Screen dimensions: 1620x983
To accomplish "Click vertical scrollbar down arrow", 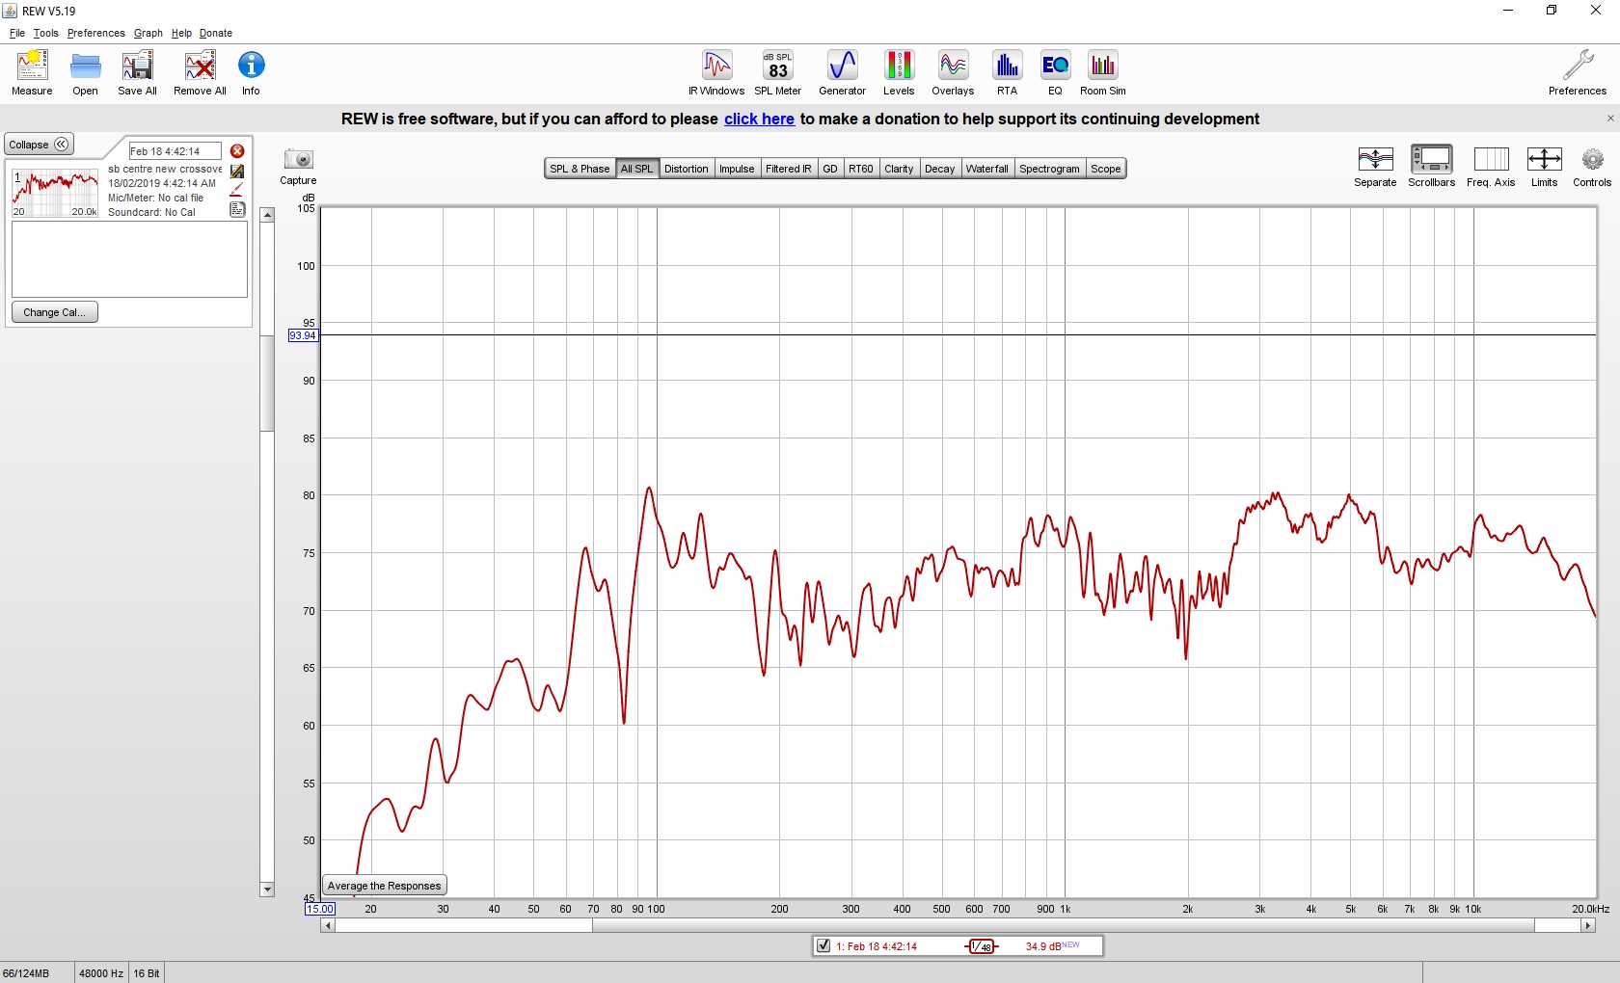I will [x=267, y=890].
